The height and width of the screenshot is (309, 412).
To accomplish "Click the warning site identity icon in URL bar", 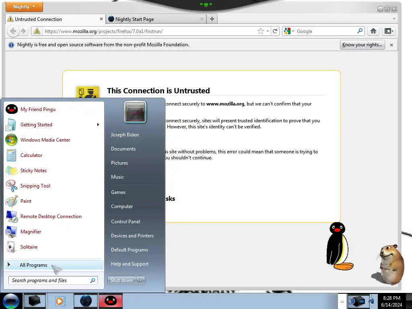I will [37, 31].
